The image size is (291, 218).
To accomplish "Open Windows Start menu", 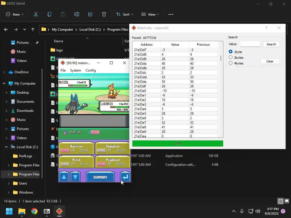I will coord(9,211).
